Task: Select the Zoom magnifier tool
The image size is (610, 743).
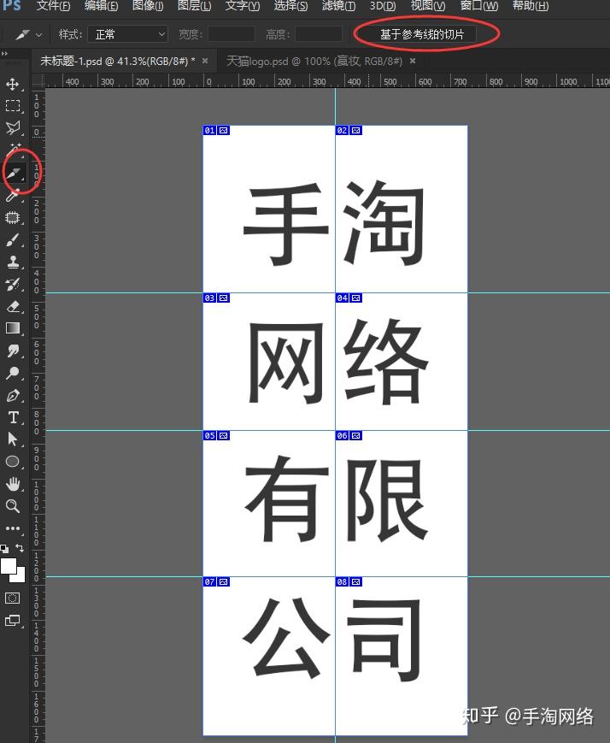Action: (13, 506)
